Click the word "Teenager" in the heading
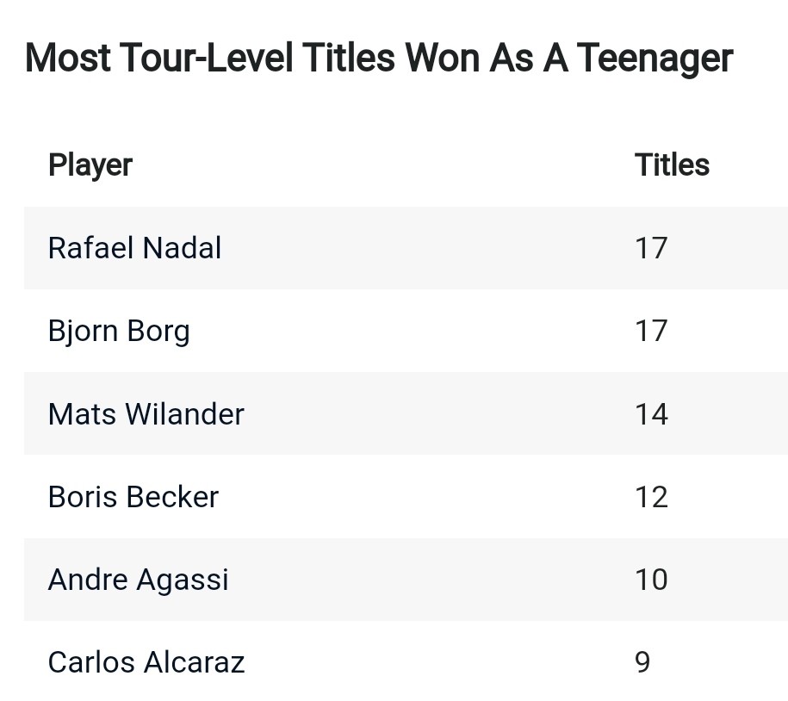The image size is (788, 701). click(x=655, y=58)
